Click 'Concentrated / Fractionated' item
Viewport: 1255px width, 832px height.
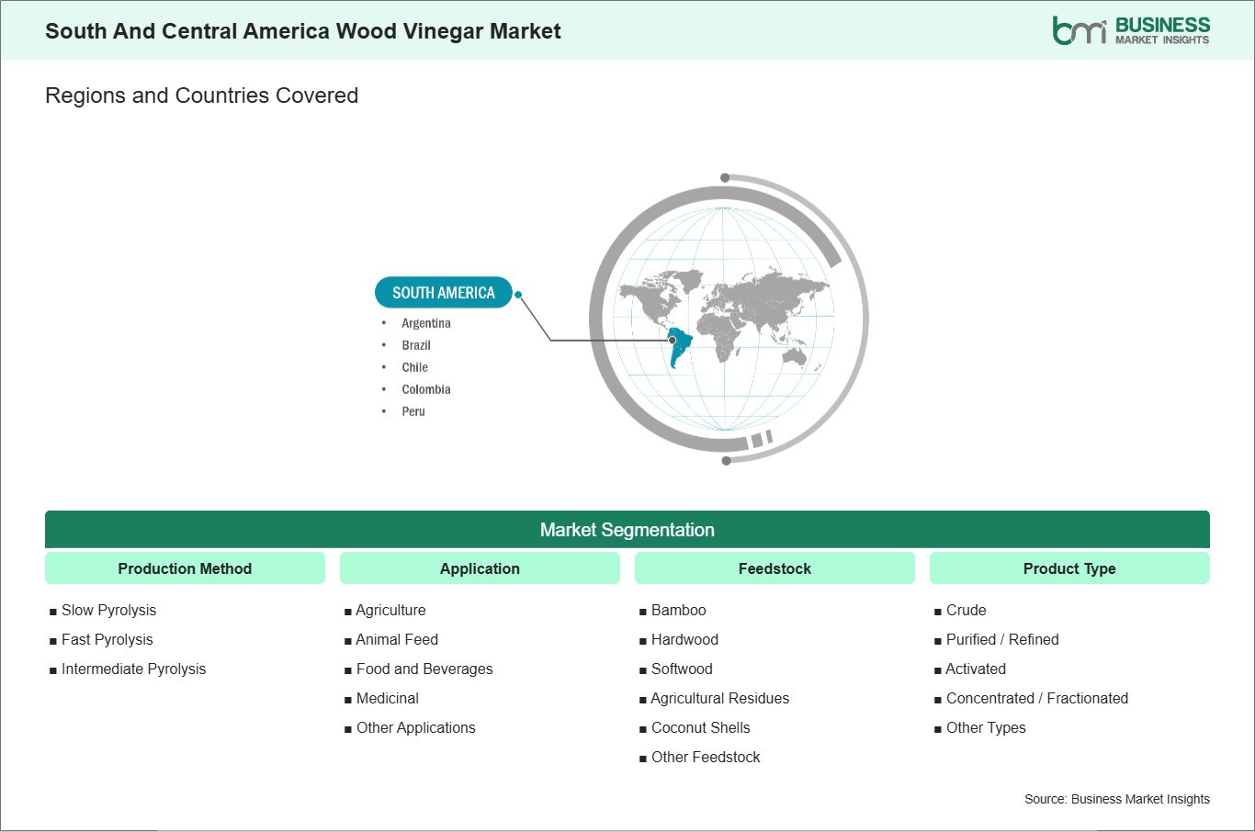pos(1037,698)
